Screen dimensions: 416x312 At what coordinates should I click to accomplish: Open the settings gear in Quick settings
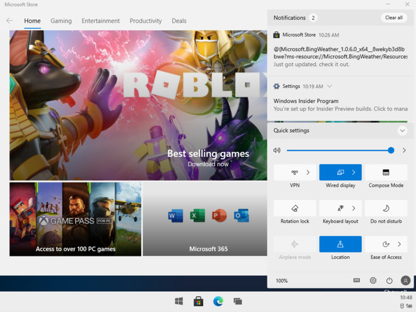373,280
